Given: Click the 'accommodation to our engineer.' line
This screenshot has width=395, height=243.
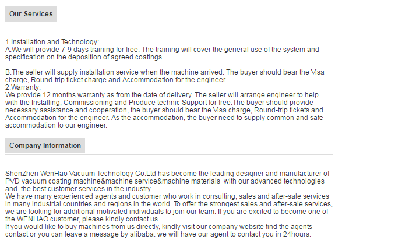Looking at the screenshot, I should click(56, 125).
